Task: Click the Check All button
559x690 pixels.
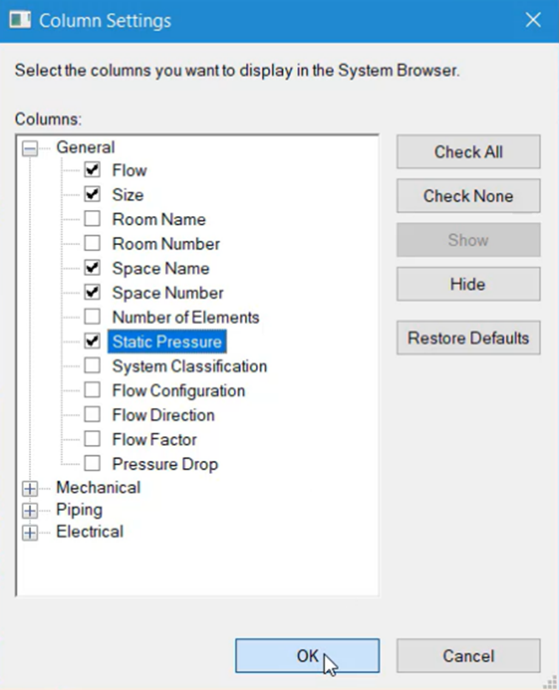Action: (x=468, y=152)
